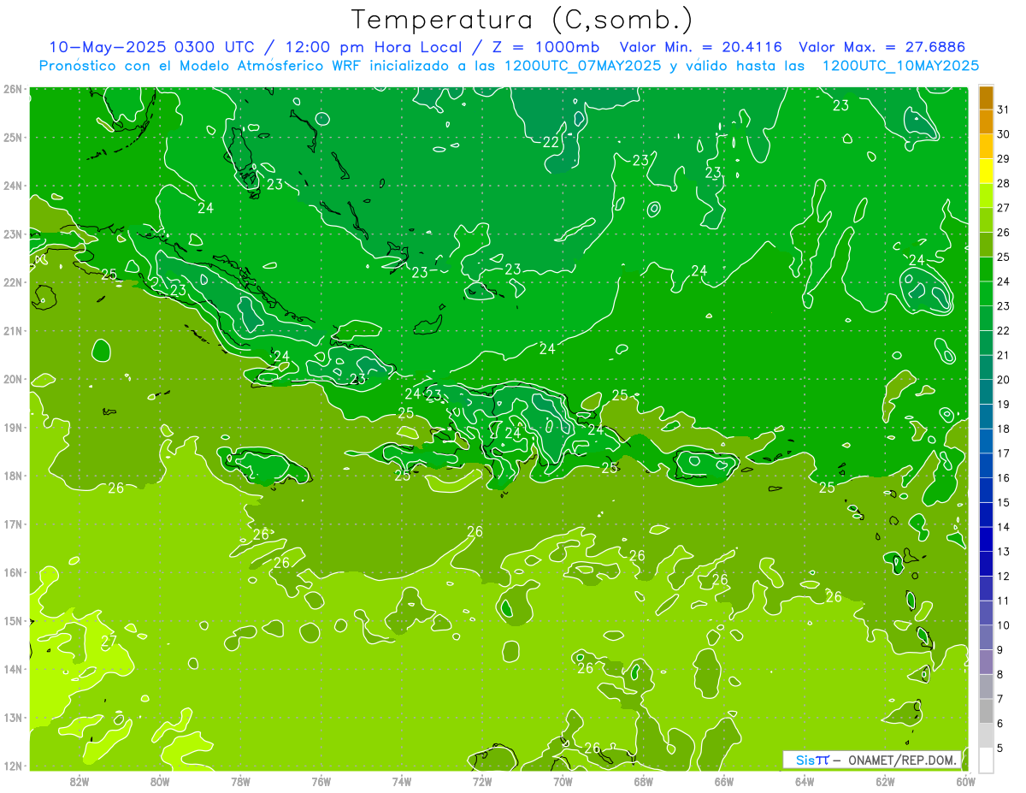
Task: Pick the gold swatch between 29 and 30
Action: (986, 146)
